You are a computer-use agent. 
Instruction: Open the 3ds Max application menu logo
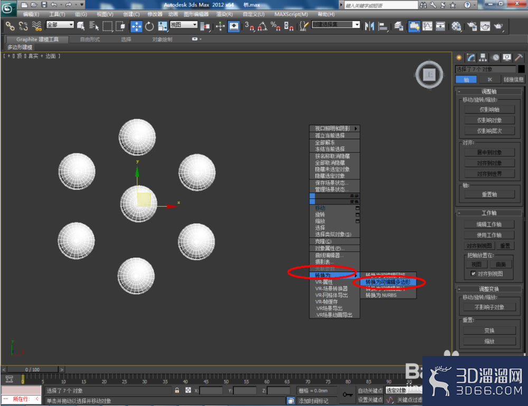pyautogui.click(x=7, y=8)
